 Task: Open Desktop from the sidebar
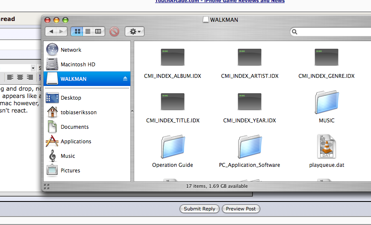(87, 98)
